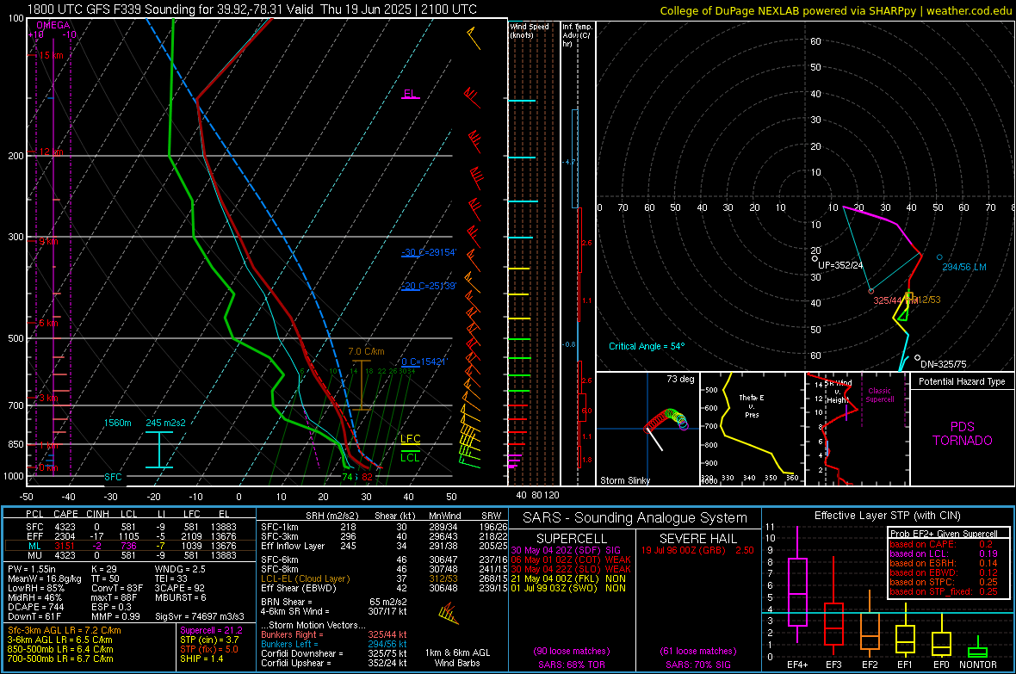
Task: Select the 'PDS TORNADO' hazard type text
Action: click(x=963, y=434)
